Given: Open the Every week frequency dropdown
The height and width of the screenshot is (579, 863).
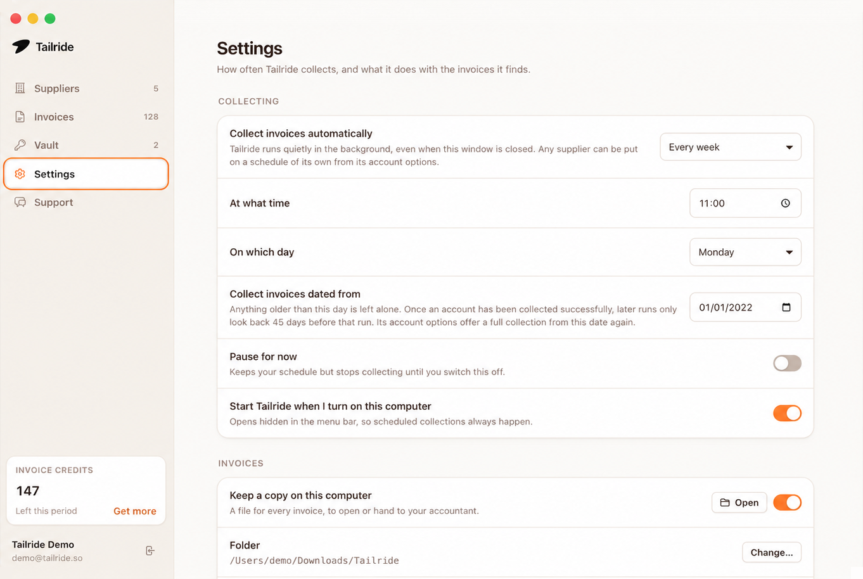Looking at the screenshot, I should point(731,147).
